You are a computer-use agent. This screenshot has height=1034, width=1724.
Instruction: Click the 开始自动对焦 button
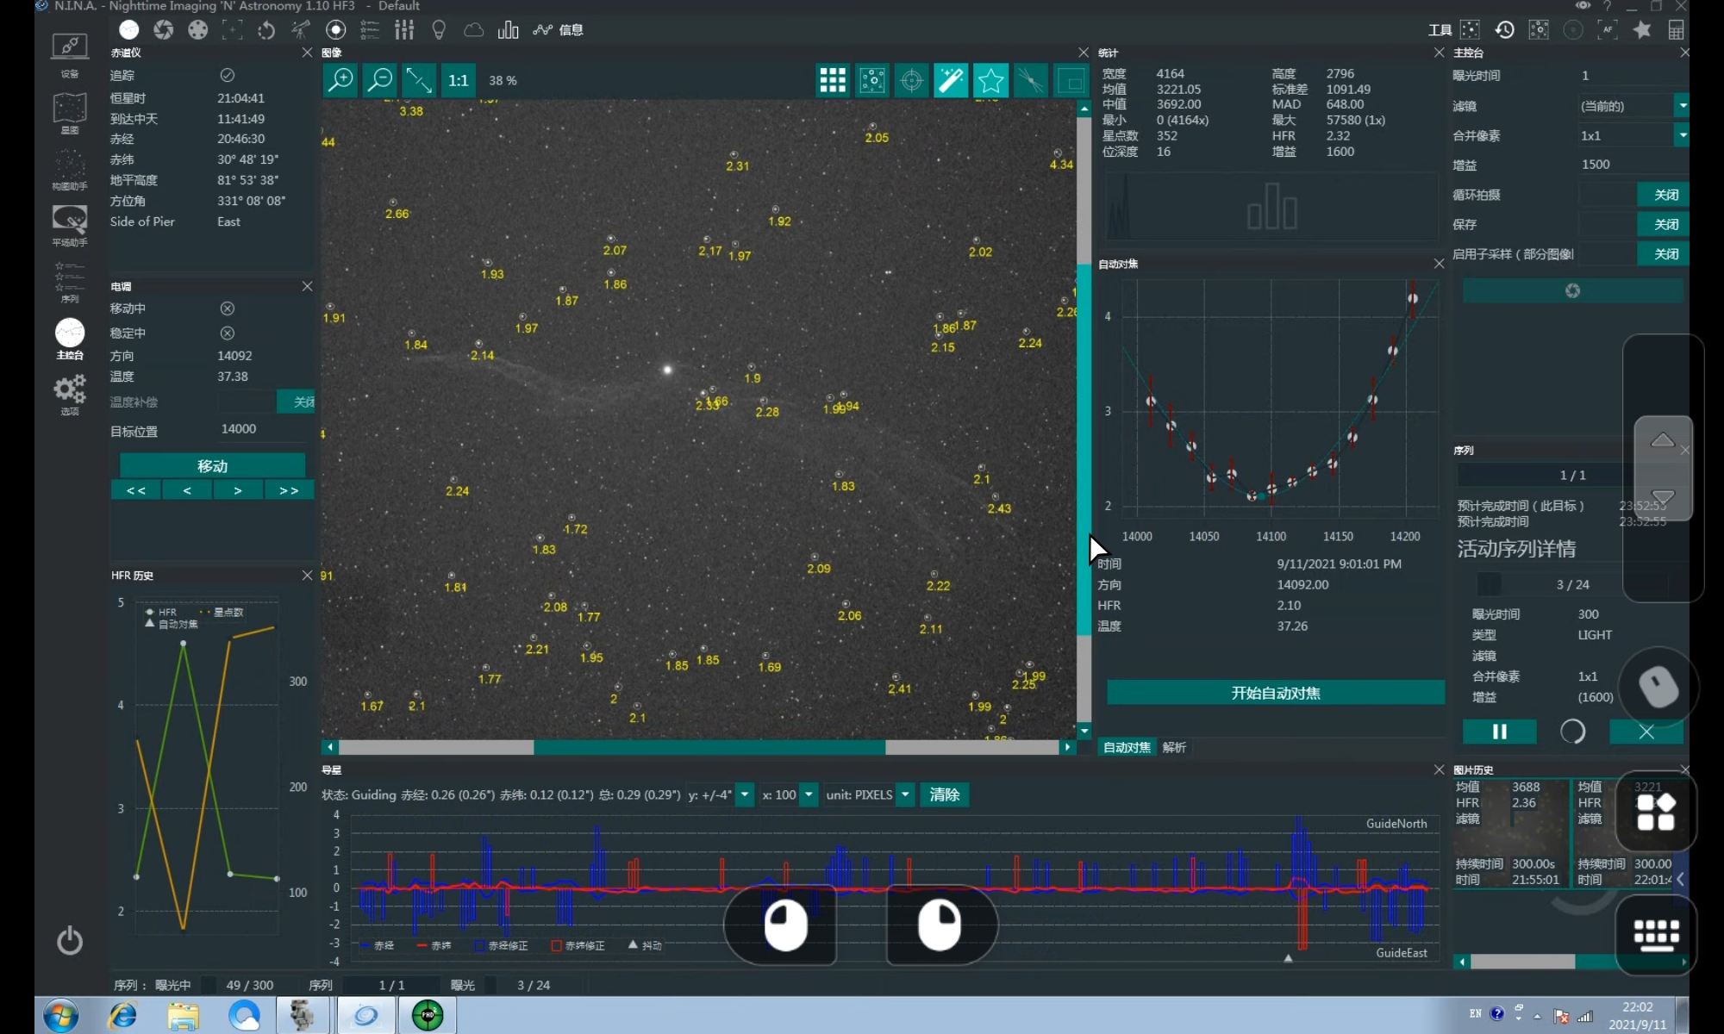[x=1275, y=693]
